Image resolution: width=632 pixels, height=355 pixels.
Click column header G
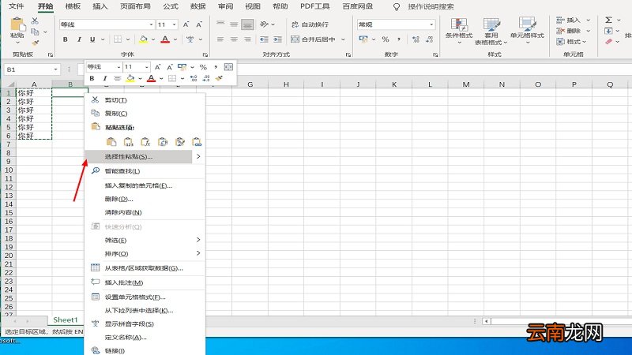[250, 84]
